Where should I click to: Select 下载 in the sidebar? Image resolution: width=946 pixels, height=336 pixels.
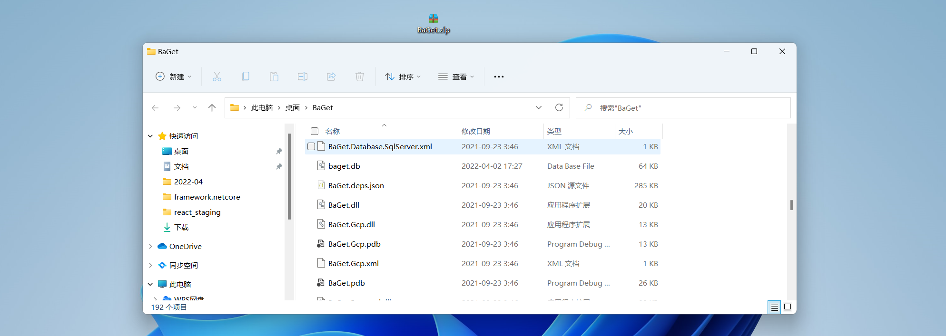(x=181, y=227)
